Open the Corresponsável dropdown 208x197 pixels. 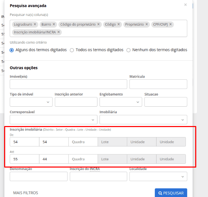54,119
